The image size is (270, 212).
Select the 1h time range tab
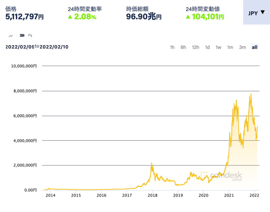click(x=172, y=47)
